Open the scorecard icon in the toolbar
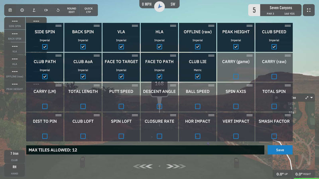 [x=10, y=10]
